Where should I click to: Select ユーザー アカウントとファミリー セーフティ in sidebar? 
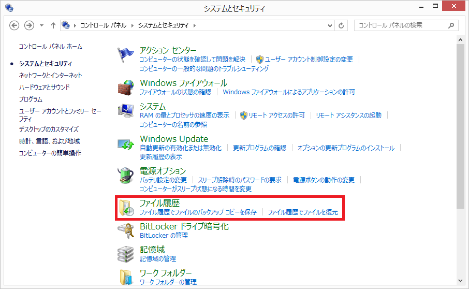click(60, 115)
